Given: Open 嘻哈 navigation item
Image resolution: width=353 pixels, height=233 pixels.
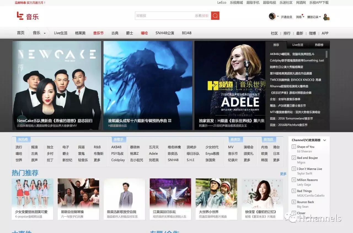Looking at the screenshot, I should click(x=144, y=33).
